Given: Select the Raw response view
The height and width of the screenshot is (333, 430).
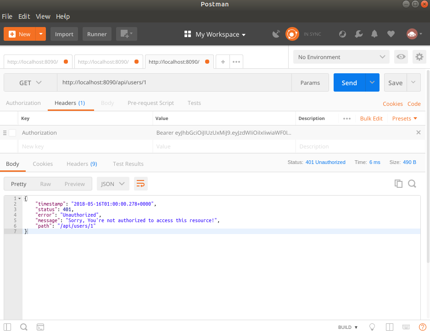Looking at the screenshot, I should (45, 184).
